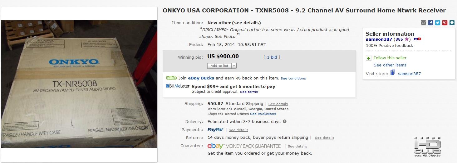Open Bill Me Later See terms link
The image size is (457, 163).
tap(249, 92)
